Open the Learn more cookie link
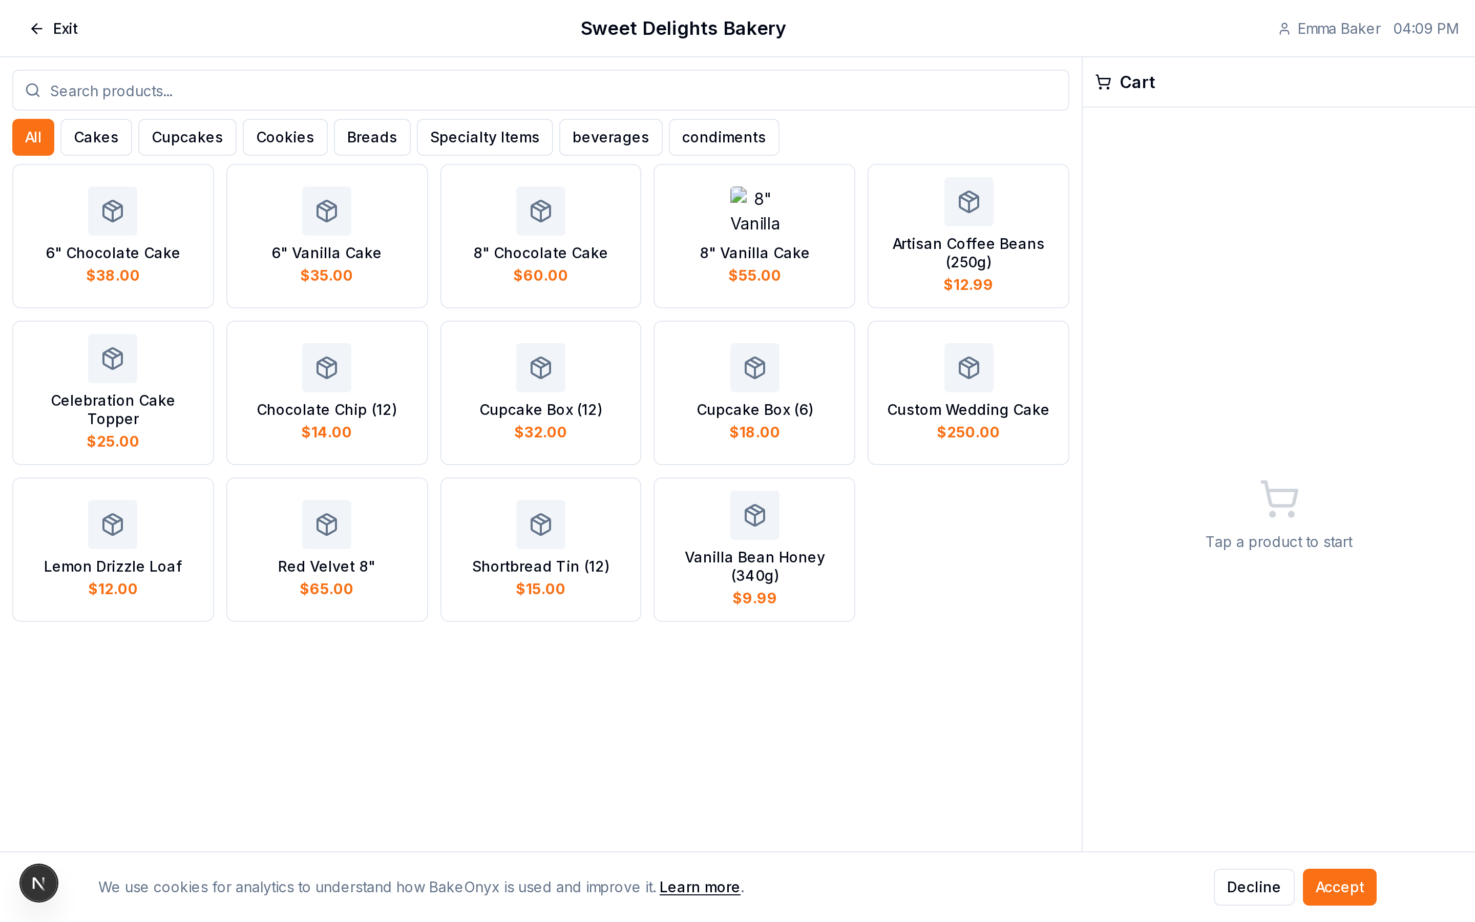 [700, 887]
